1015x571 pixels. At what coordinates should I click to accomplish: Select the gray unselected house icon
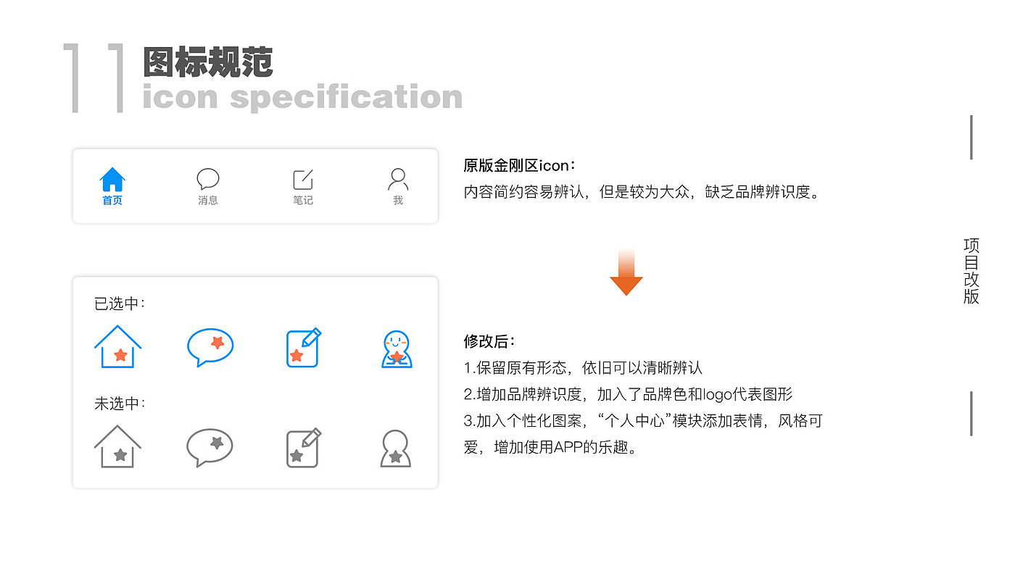[x=117, y=446]
